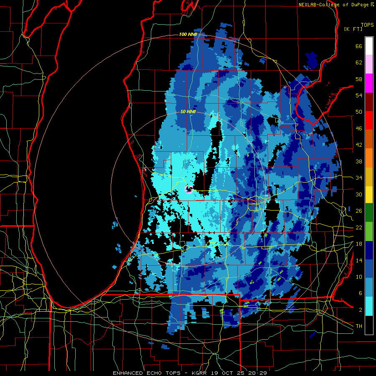Click the '20:29' timestamp in caption
The height and width of the screenshot is (376, 376).
[x=258, y=373]
